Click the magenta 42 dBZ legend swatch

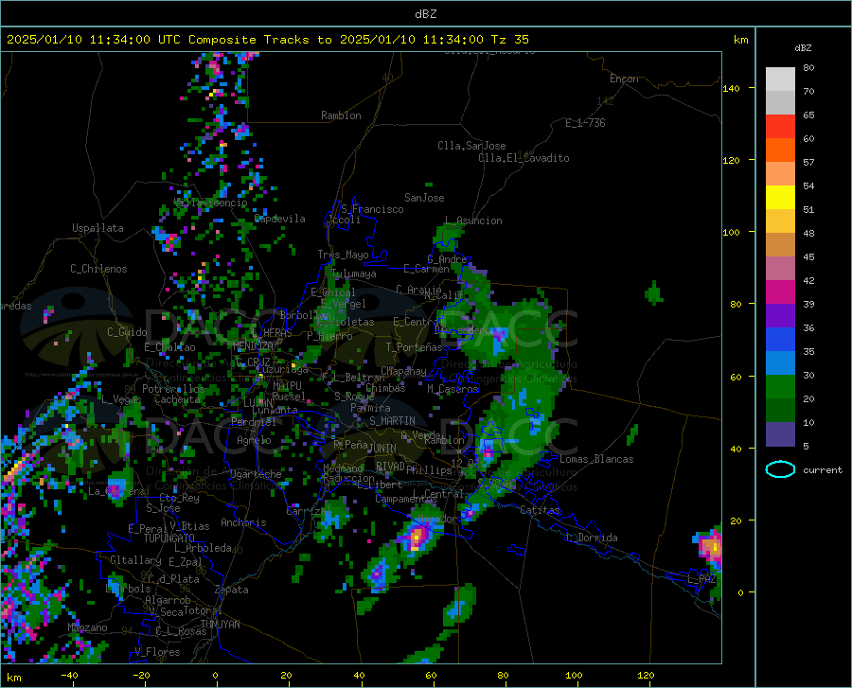pos(780,291)
